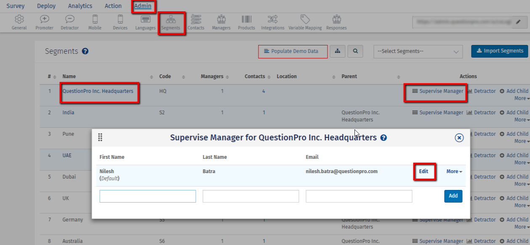Image resolution: width=530 pixels, height=245 pixels.
Task: Sort by the Managers column
Action: click(227, 77)
